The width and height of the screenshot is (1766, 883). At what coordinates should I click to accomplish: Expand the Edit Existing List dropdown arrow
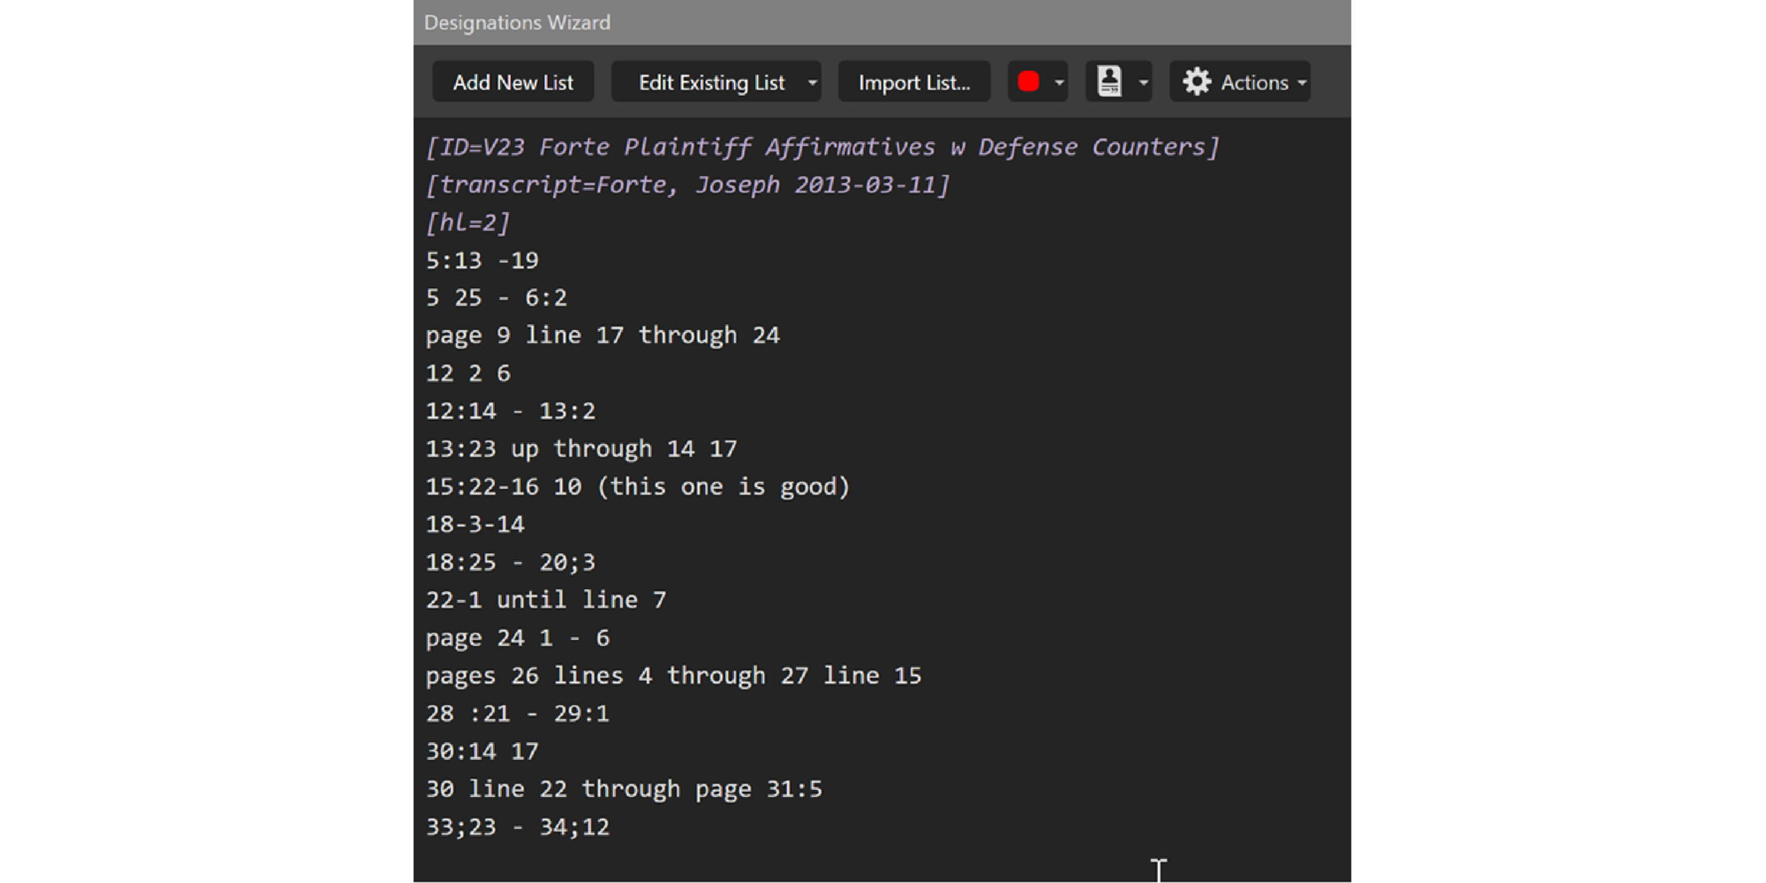click(813, 82)
